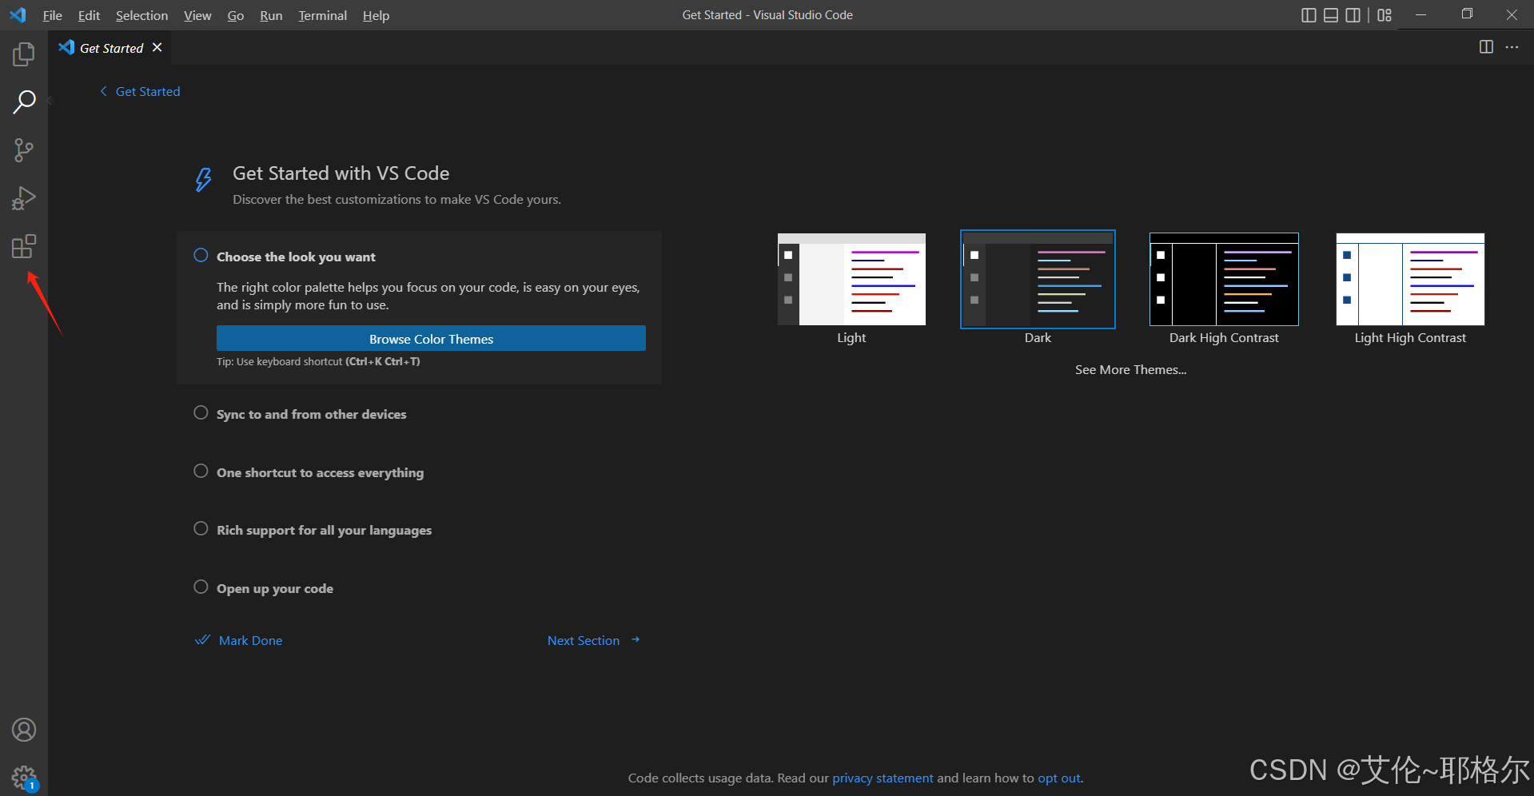Open the Source Control view
The width and height of the screenshot is (1534, 796).
coord(24,150)
